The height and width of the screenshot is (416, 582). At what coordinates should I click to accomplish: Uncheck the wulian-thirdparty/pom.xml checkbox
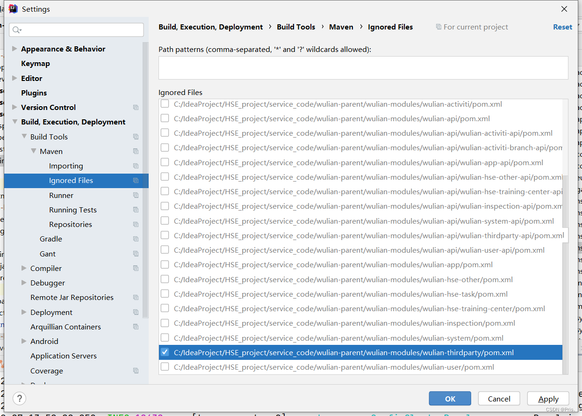(165, 352)
